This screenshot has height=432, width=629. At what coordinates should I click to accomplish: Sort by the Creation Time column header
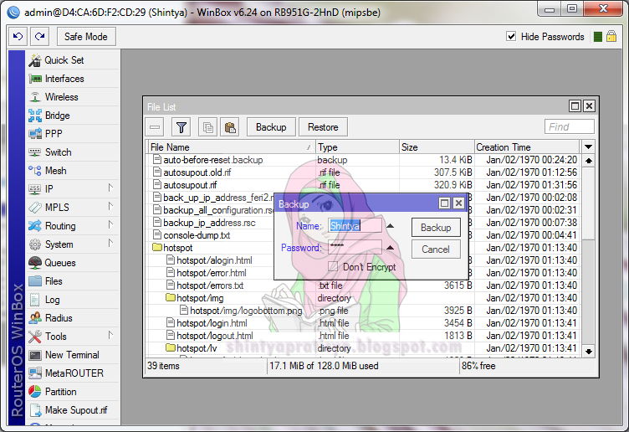527,147
